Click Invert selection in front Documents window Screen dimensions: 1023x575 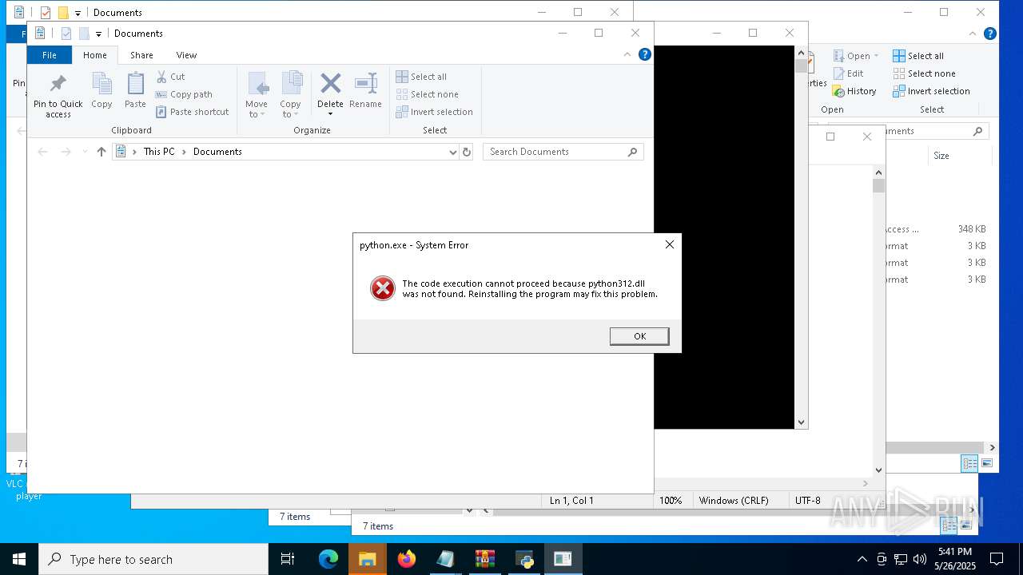tap(435, 112)
